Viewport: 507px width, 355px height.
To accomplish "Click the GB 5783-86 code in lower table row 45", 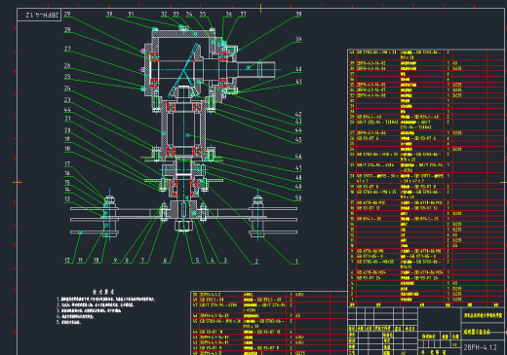I will click(x=220, y=321).
